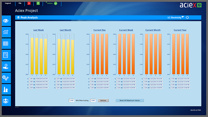Select Last Month peak 4 kW value field
The image size is (208, 117).
pyautogui.click(x=58, y=88)
